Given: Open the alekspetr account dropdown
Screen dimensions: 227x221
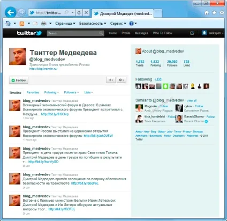Looking at the screenshot, I should pyautogui.click(x=213, y=33).
